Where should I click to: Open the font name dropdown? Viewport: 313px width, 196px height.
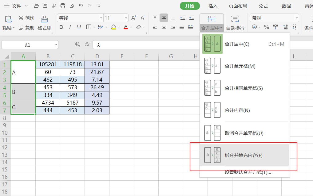coord(101,18)
